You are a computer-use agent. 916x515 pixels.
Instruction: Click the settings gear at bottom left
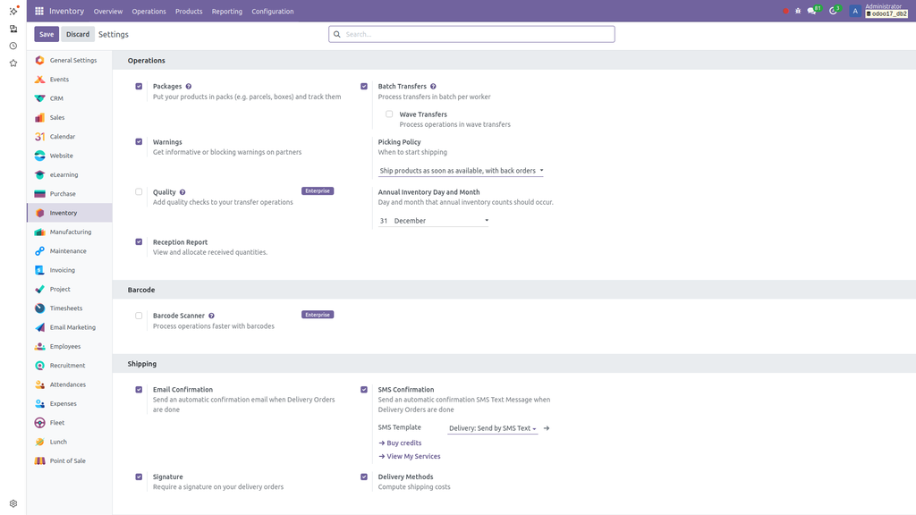click(x=12, y=502)
